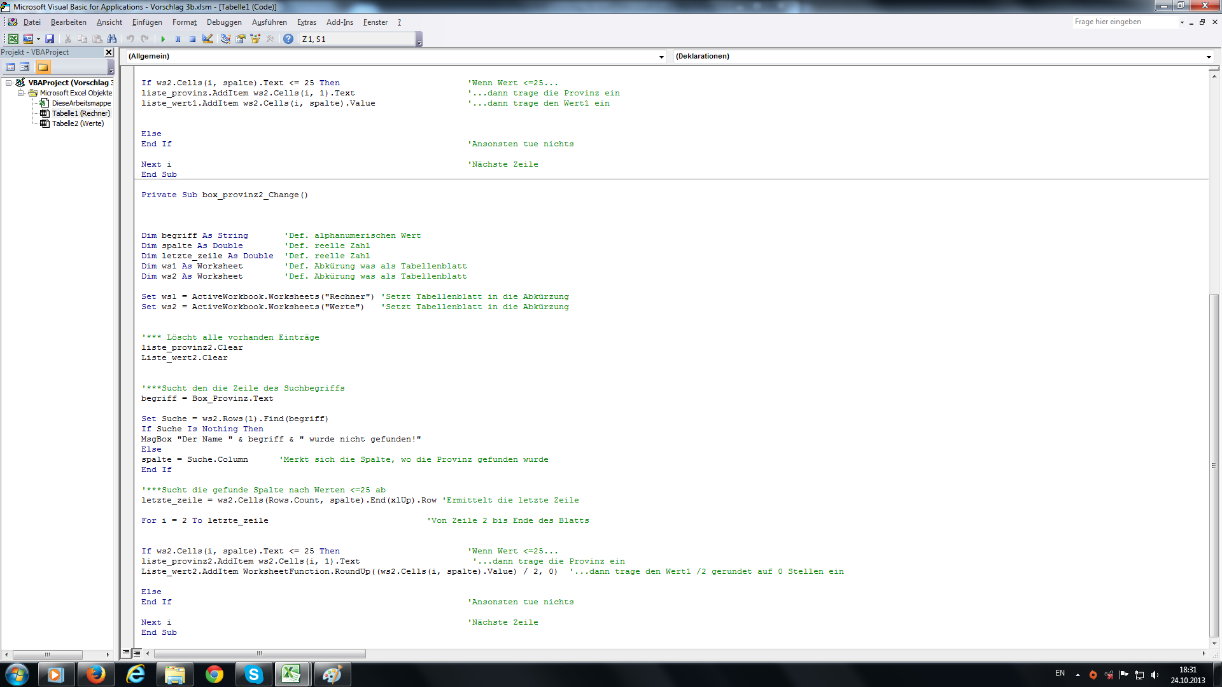
Task: Click the Design Mode icon
Action: point(207,39)
